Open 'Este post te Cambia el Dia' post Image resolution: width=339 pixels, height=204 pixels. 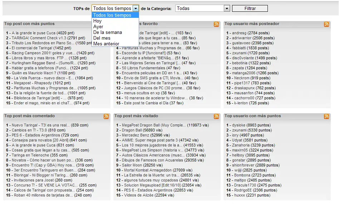click(x=146, y=103)
